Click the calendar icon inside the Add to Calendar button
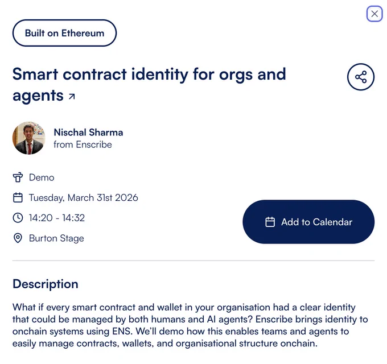Screen dimensions: 387x364 [270, 222]
